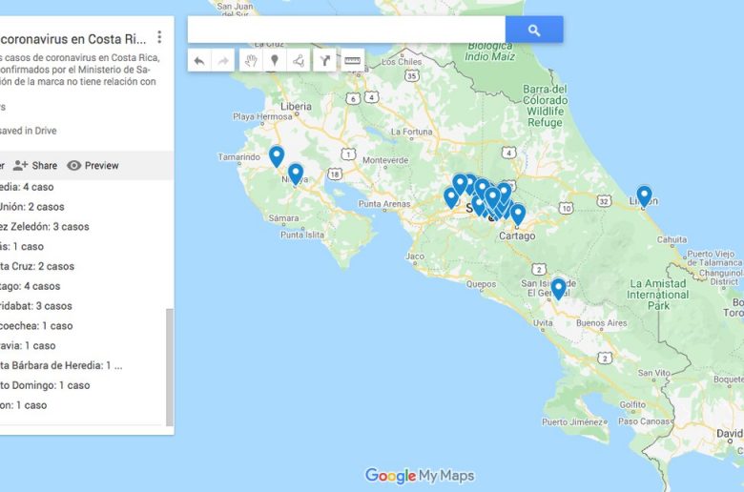Select 'Bárbara de Heredia' list entry
Viewport: 744px width, 492px height.
(x=57, y=365)
